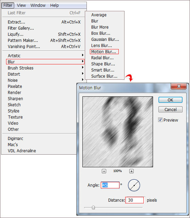Open the Other filter group
Viewport: 190px width, 218px height.
point(13,129)
